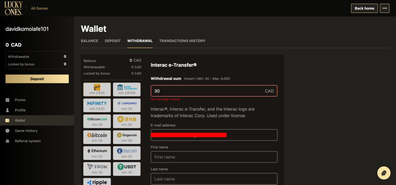Select Ethereum withdrawal tile
Screen dimensions: 396x185
97,153
